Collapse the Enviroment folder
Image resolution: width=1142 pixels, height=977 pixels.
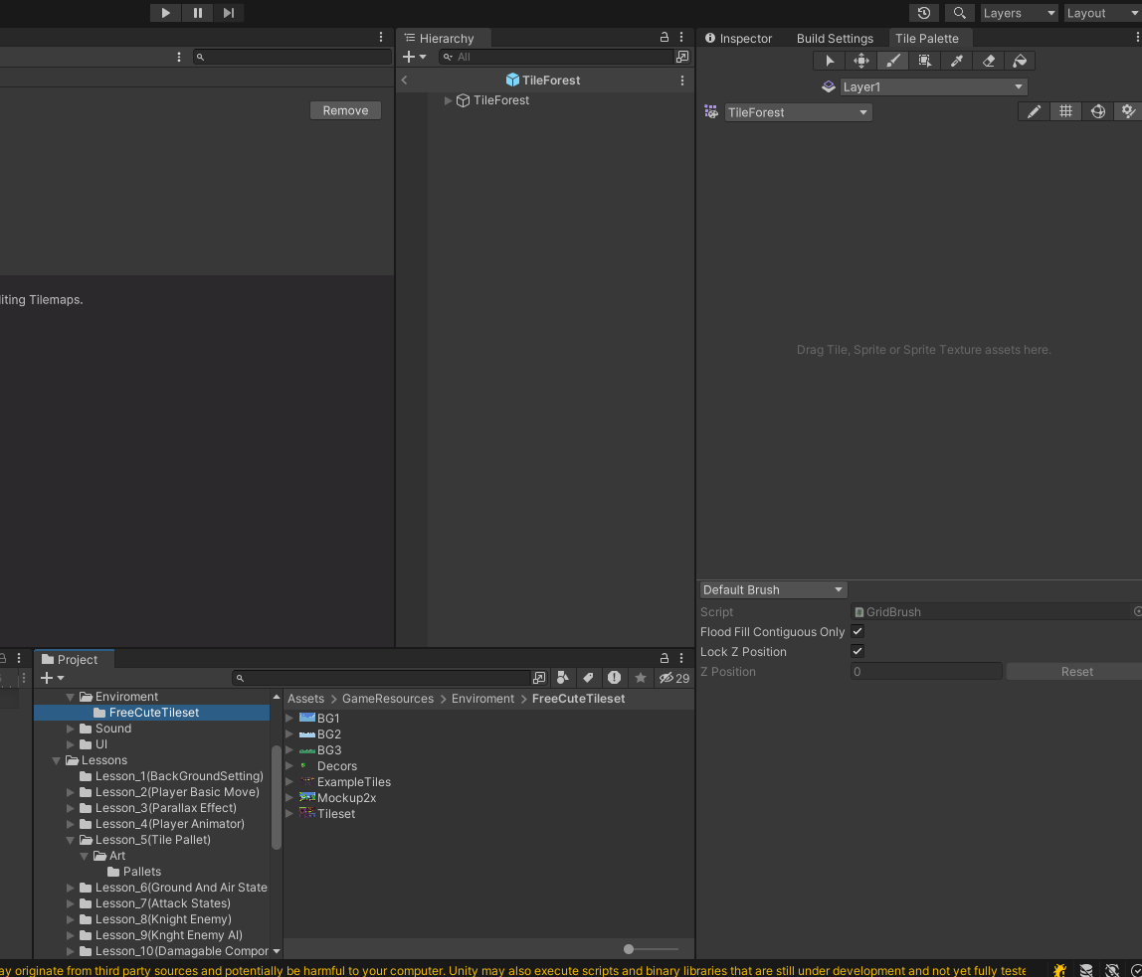[70, 697]
